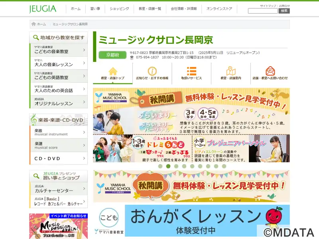Screen dimensions: 319x239
Task: Click the house icon for 教室・店舗トップ
Action: point(113,71)
